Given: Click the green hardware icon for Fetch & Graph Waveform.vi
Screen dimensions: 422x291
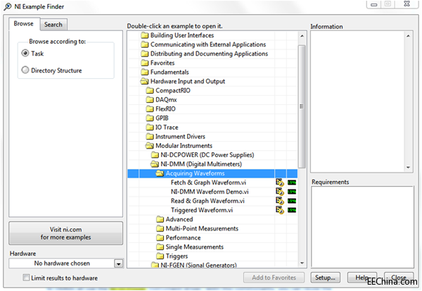Looking at the screenshot, I should coord(292,182).
